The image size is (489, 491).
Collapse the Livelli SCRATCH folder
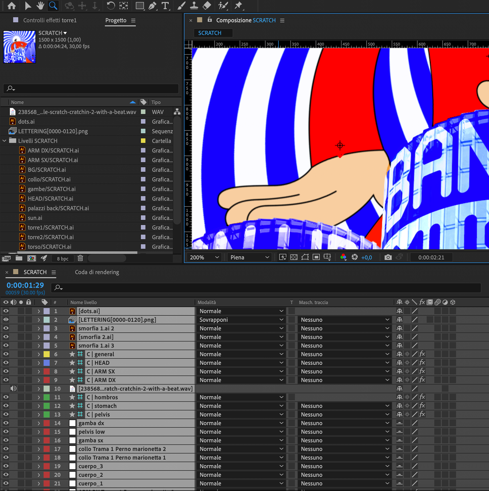[4, 141]
